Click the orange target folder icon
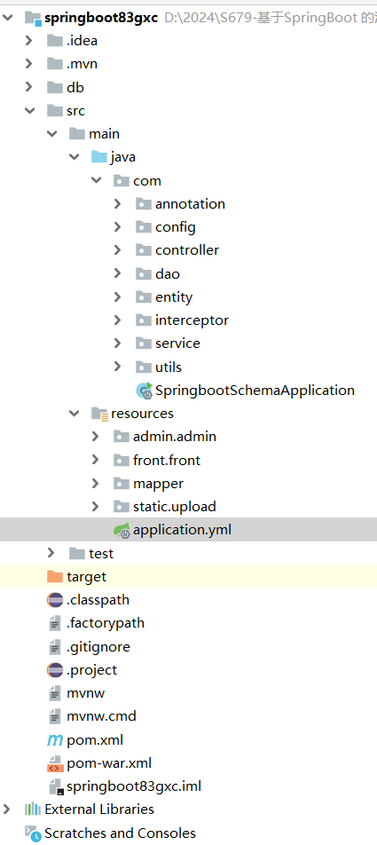This screenshot has width=377, height=845. [x=55, y=577]
